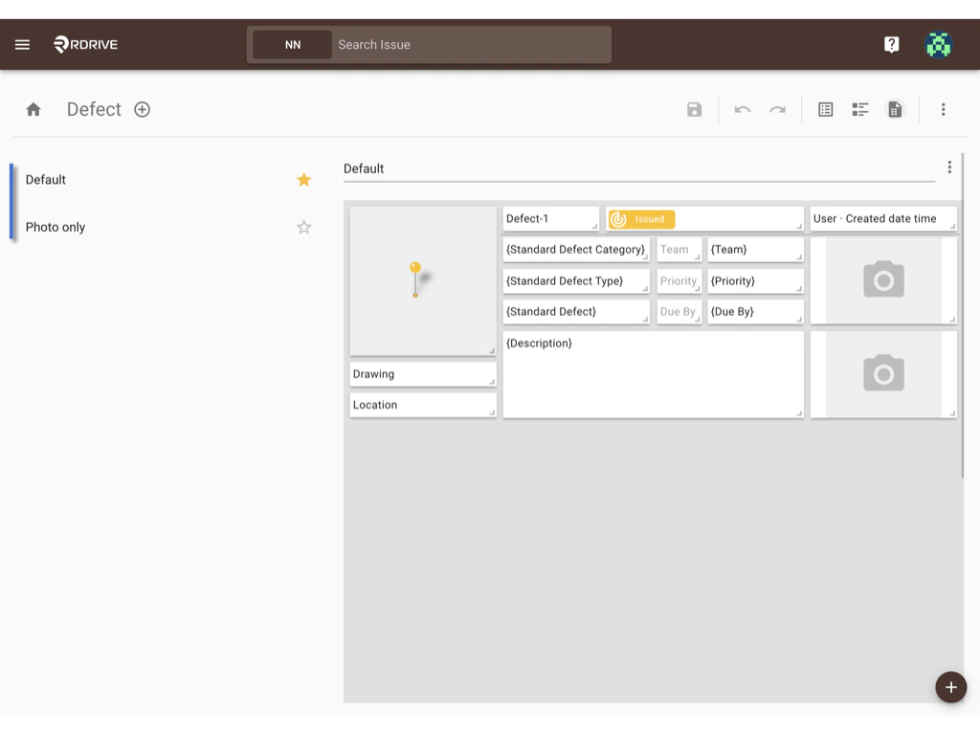Click the Home icon next to Defect
Viewport: 980px width, 735px height.
tap(33, 109)
